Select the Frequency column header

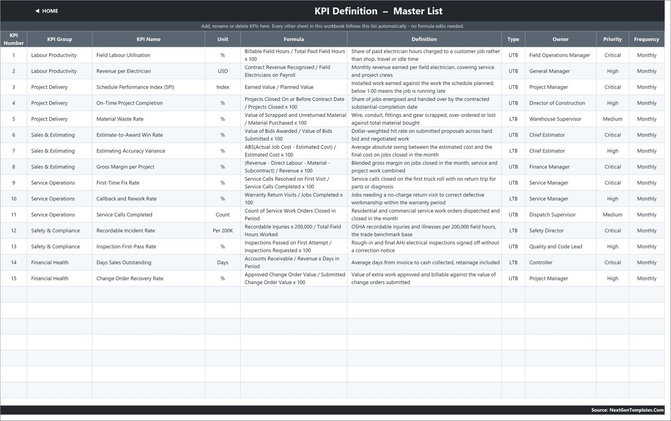click(646, 39)
